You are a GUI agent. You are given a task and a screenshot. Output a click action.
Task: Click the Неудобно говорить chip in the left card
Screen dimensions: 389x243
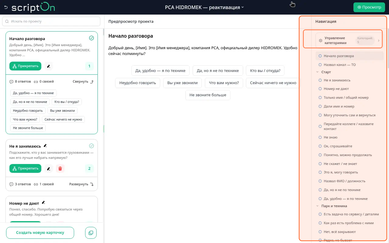28,111
